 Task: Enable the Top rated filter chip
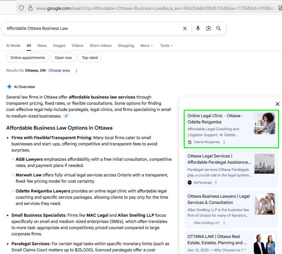90,58
